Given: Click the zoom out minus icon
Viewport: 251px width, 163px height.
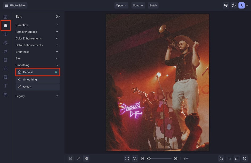Looking at the screenshot, I should pyautogui.click(x=143, y=158).
